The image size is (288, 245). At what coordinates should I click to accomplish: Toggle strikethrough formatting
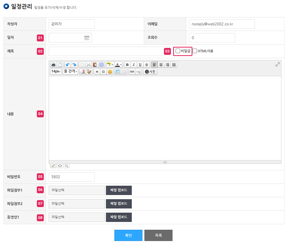pyautogui.click(x=147, y=65)
